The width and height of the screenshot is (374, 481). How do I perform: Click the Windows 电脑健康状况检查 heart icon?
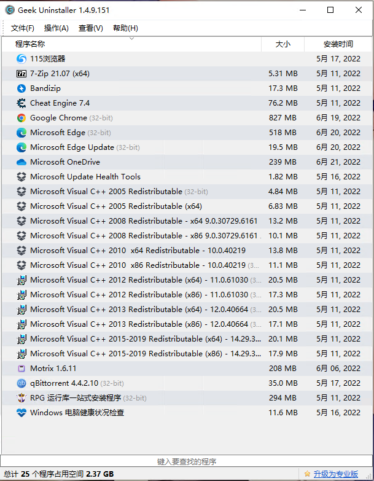[21, 413]
